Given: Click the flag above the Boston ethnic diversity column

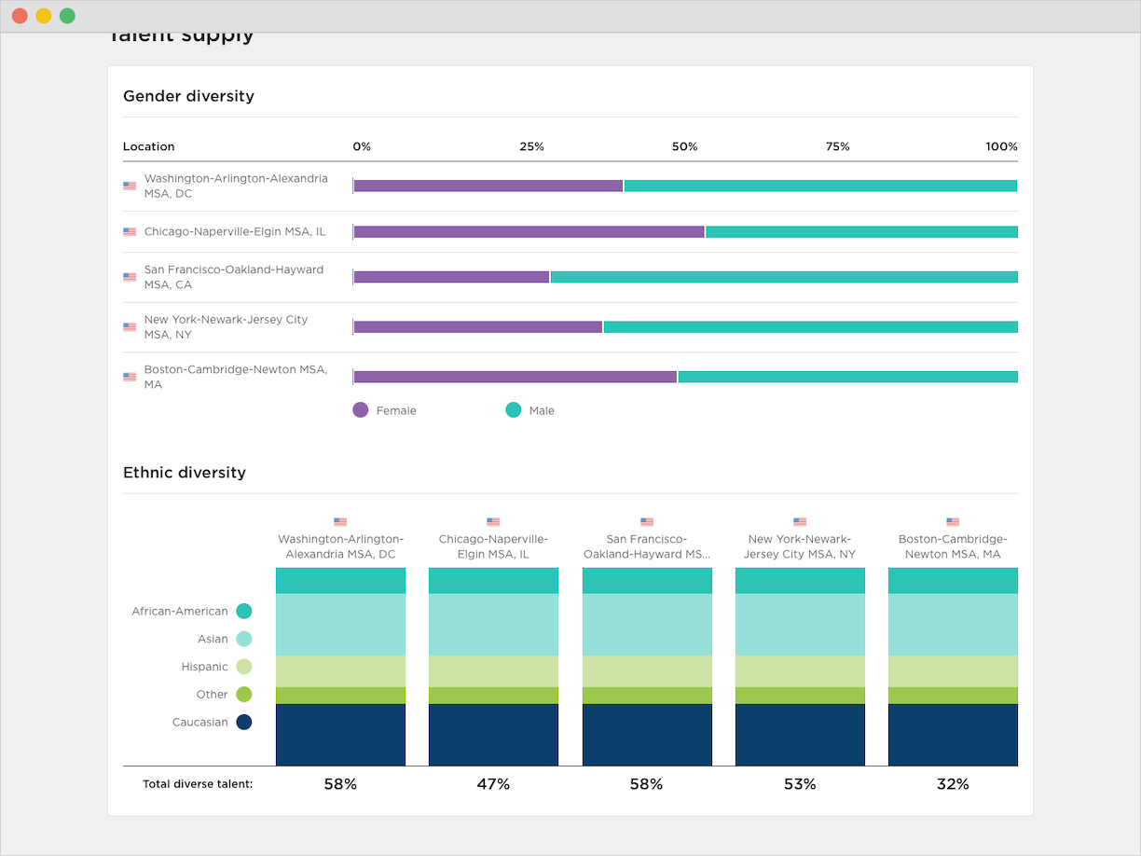Looking at the screenshot, I should [x=953, y=522].
